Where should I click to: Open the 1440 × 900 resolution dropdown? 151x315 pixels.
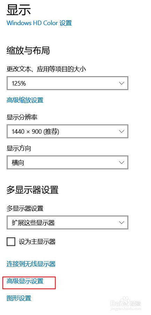click(x=67, y=131)
